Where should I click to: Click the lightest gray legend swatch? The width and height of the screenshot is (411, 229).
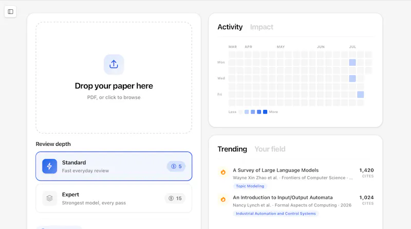pyautogui.click(x=240, y=112)
